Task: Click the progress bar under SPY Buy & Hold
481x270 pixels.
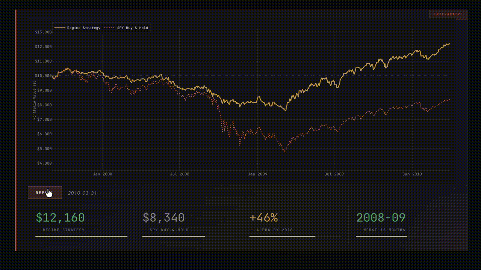Action: click(x=188, y=237)
